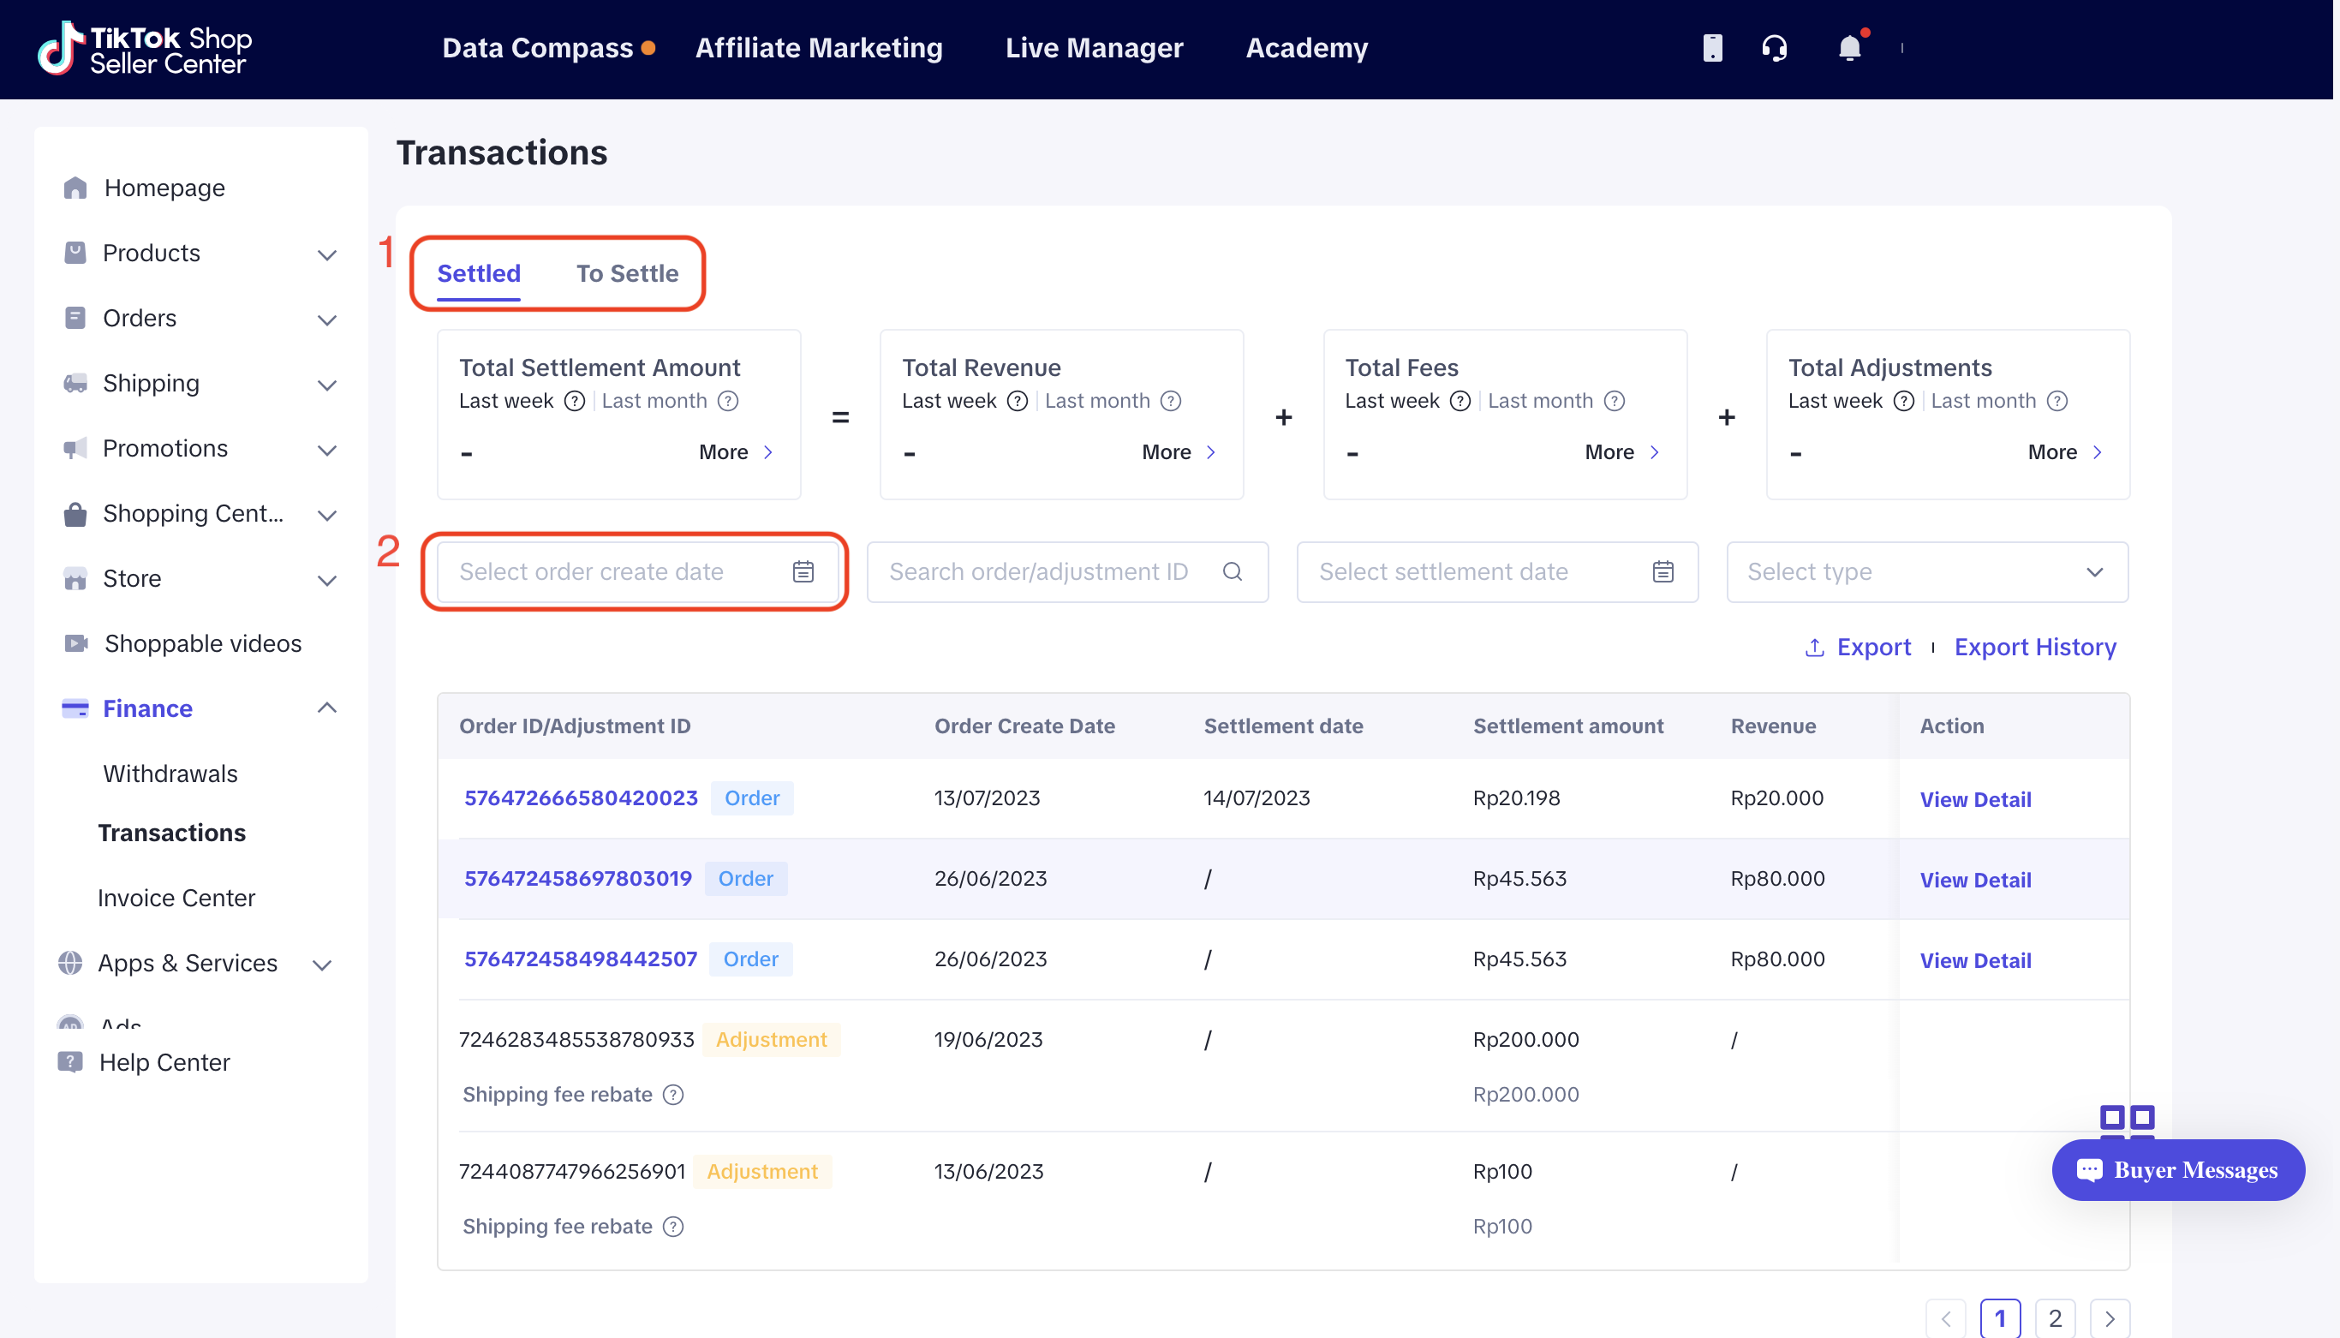Click calendar icon in order create date field
The image size is (2340, 1338).
(x=803, y=571)
